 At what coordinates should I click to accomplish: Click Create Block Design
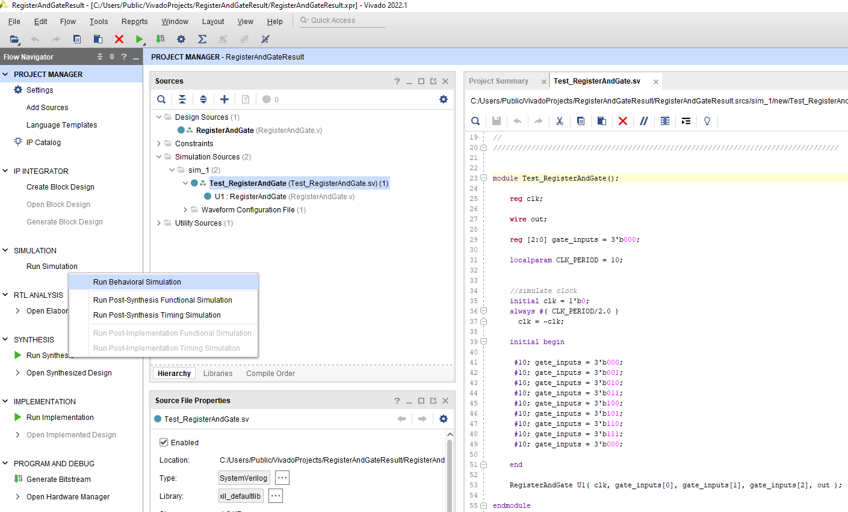[x=60, y=187]
